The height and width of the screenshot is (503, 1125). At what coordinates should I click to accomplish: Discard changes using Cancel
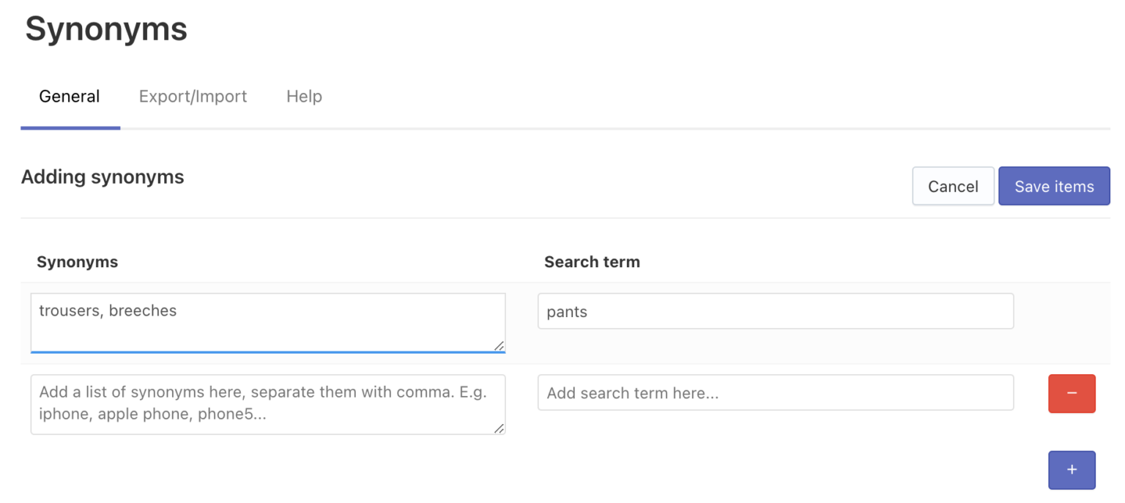(953, 186)
